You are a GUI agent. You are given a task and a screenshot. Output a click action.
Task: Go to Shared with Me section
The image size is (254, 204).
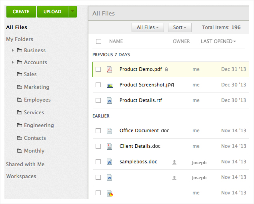point(25,164)
